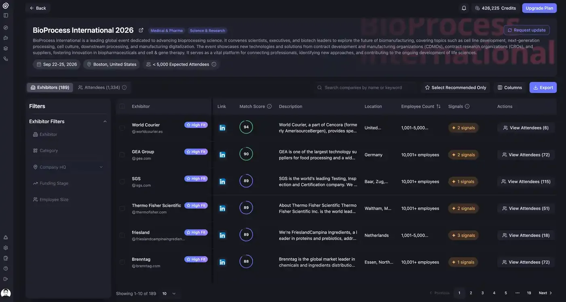View Attendees (115) for SGS
Screen dimensions: 566x302
click(x=526, y=182)
